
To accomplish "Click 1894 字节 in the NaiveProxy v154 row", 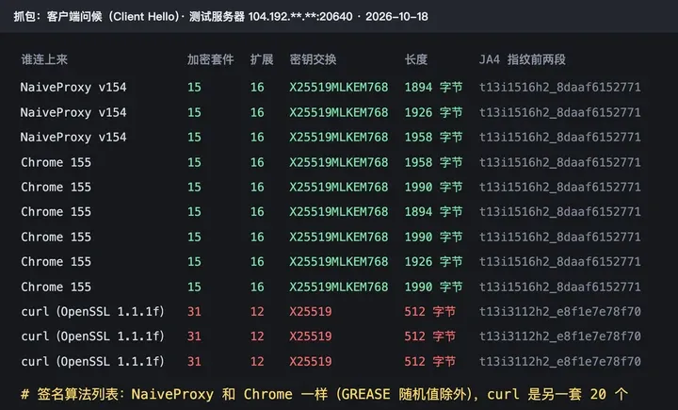I will (x=433, y=87).
